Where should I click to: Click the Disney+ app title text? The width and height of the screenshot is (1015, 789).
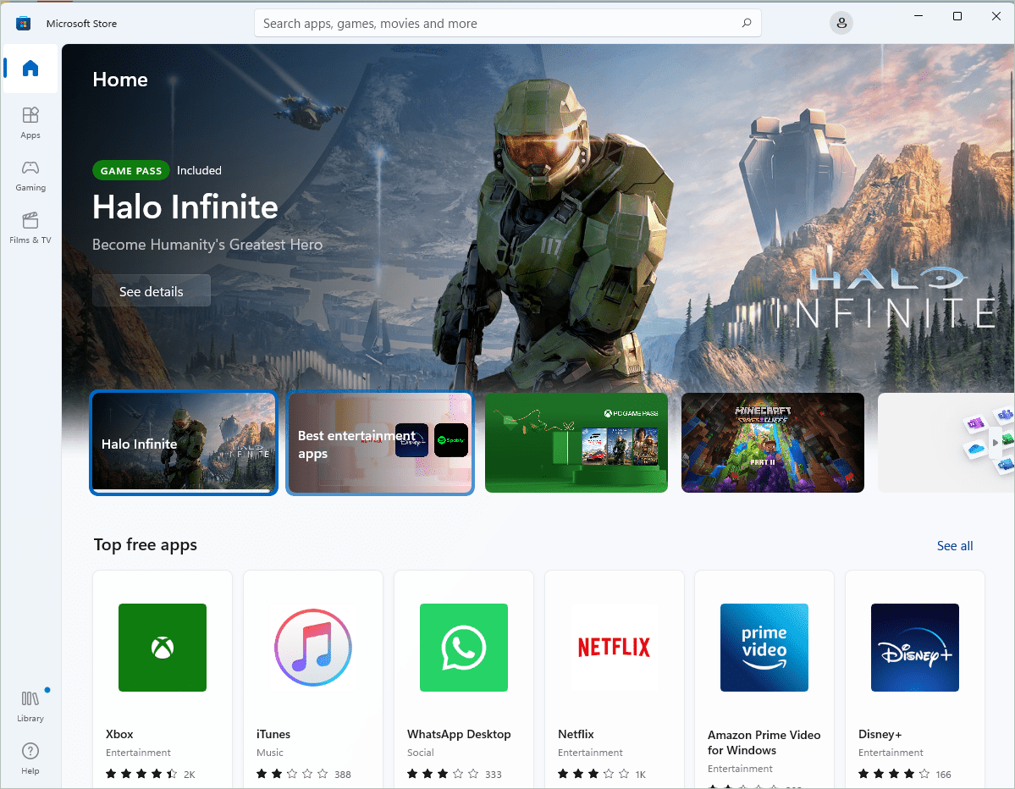pos(880,734)
